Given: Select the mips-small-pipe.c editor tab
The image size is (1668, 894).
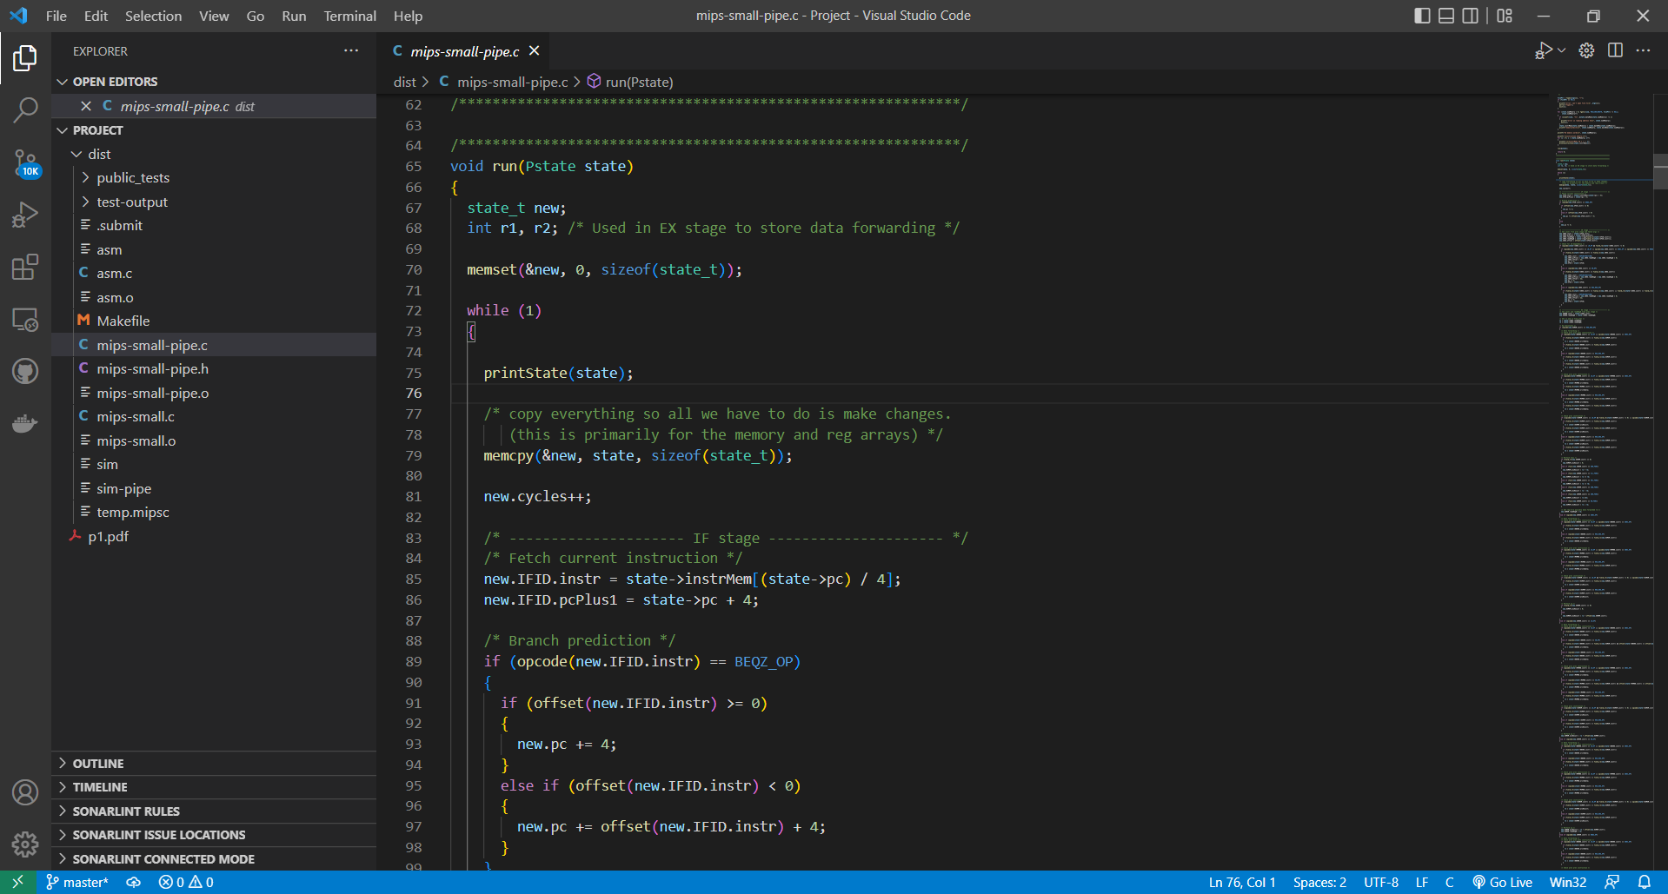Looking at the screenshot, I should tap(464, 51).
